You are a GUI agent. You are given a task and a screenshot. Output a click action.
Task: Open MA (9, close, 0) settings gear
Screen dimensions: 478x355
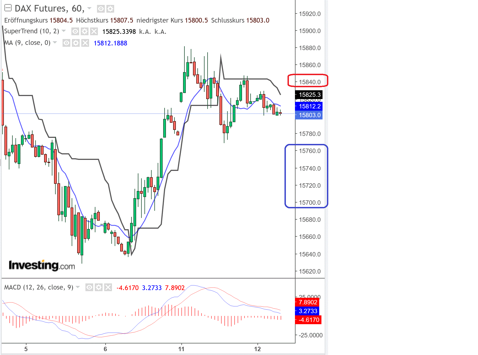76,43
